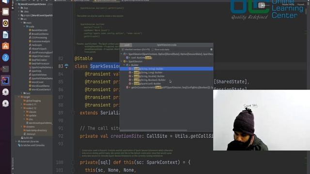Collapse the target folder
The height and width of the screenshot is (174, 310).
tap(19, 97)
